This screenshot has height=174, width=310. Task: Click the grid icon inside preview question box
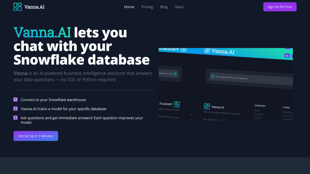pos(213,77)
